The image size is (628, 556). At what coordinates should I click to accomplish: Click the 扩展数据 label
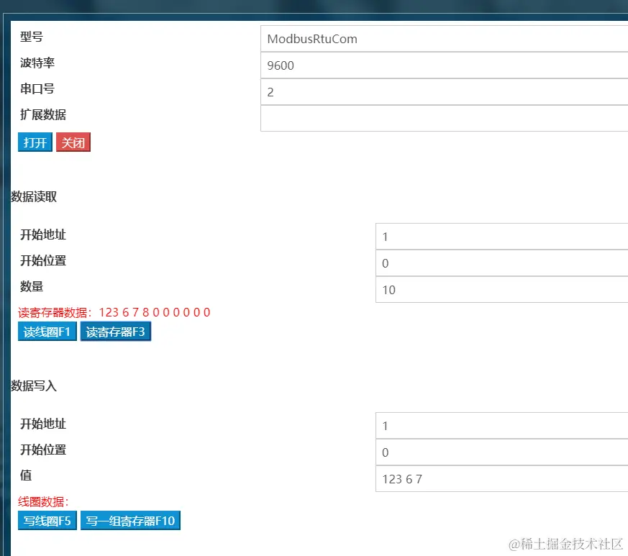click(x=43, y=114)
